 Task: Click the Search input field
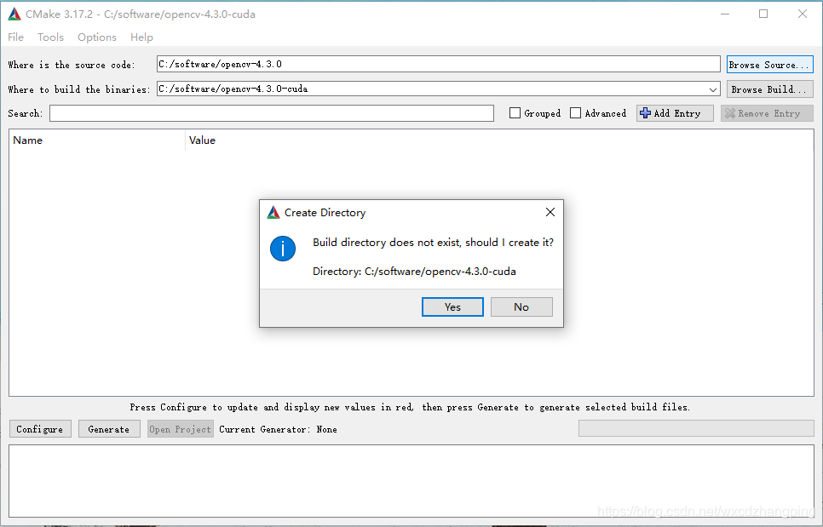tap(272, 113)
